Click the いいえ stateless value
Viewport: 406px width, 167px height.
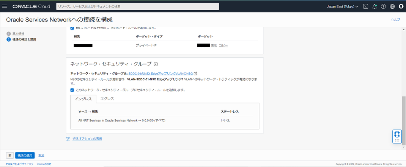point(225,120)
